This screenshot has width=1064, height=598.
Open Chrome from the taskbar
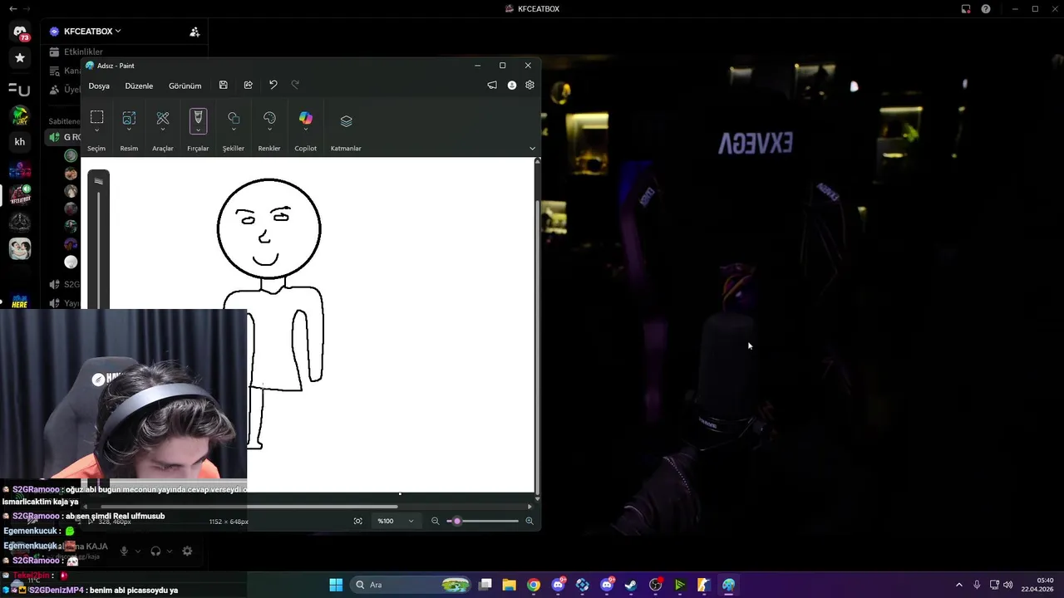pyautogui.click(x=534, y=585)
